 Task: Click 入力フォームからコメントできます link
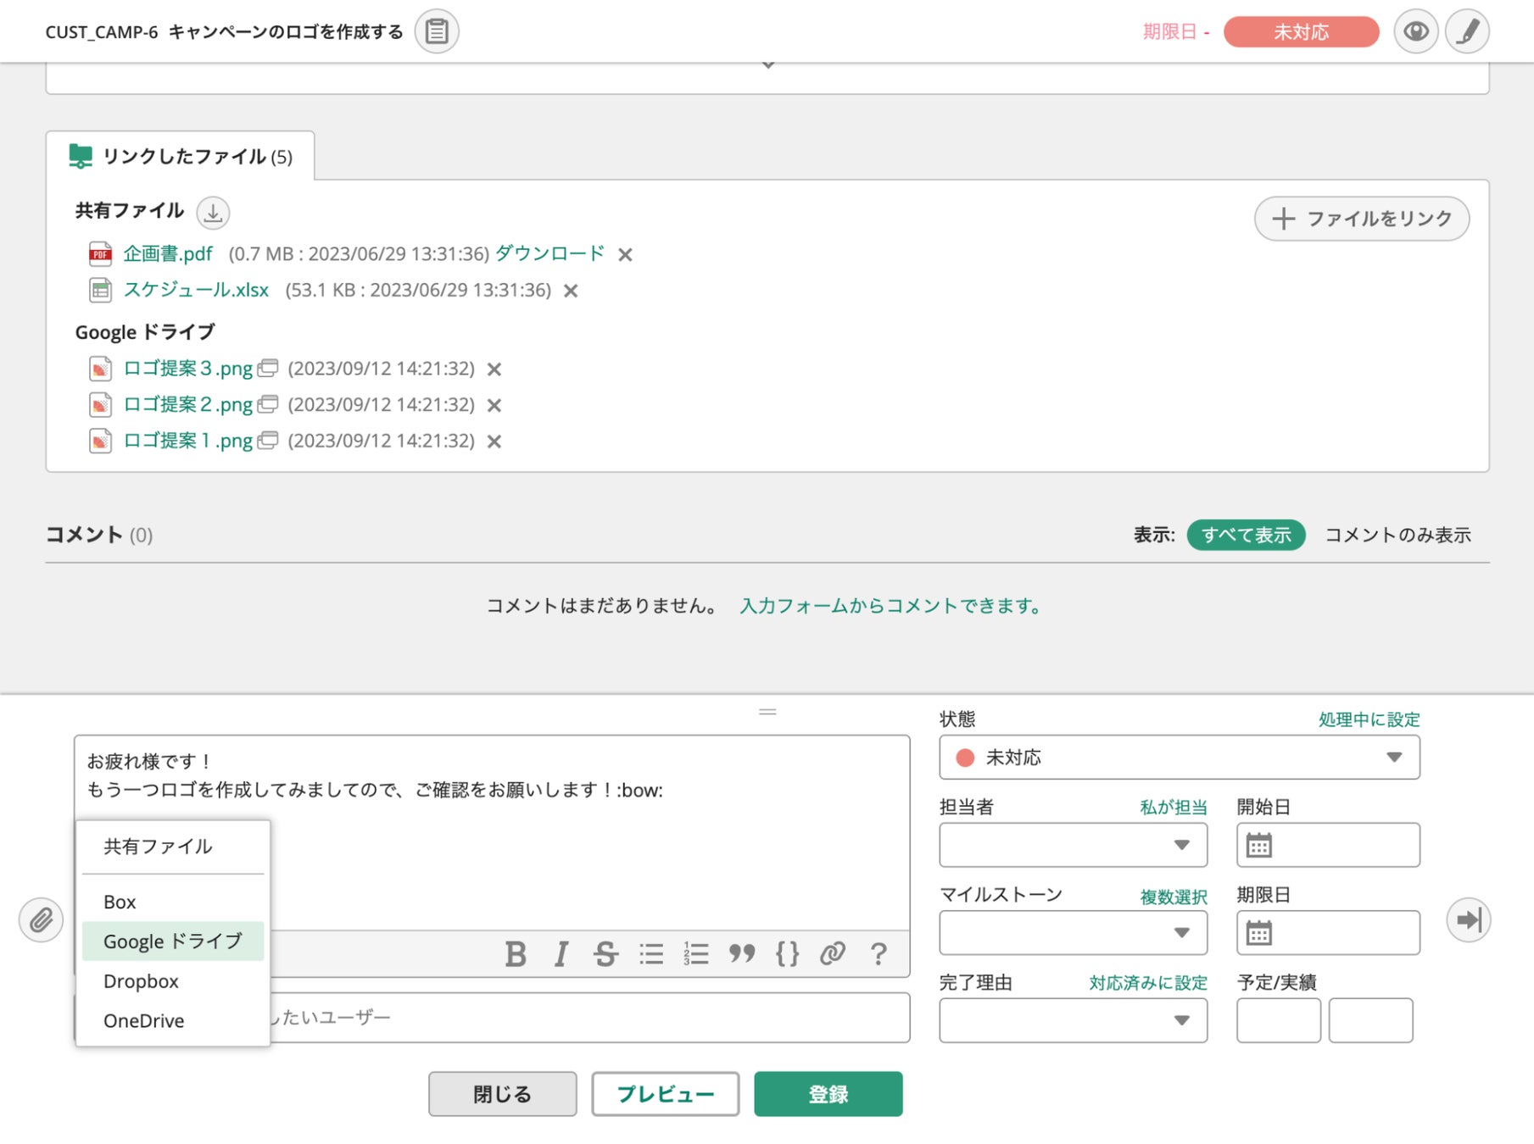(891, 606)
